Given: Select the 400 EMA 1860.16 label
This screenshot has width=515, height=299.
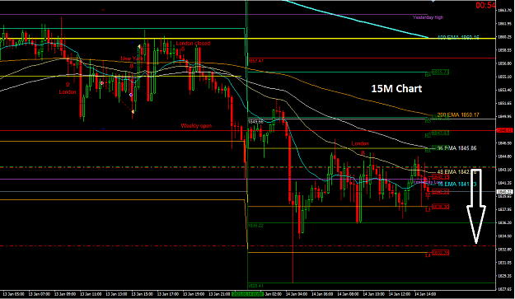Looking at the screenshot, I should [458, 38].
